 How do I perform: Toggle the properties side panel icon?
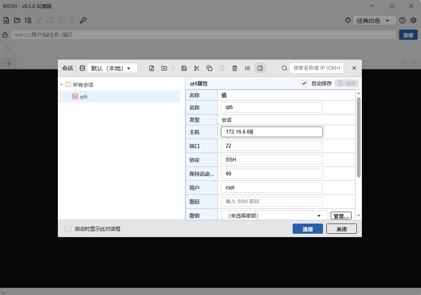click(x=260, y=68)
